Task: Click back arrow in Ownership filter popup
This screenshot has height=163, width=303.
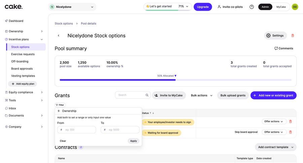Action: [x=59, y=111]
